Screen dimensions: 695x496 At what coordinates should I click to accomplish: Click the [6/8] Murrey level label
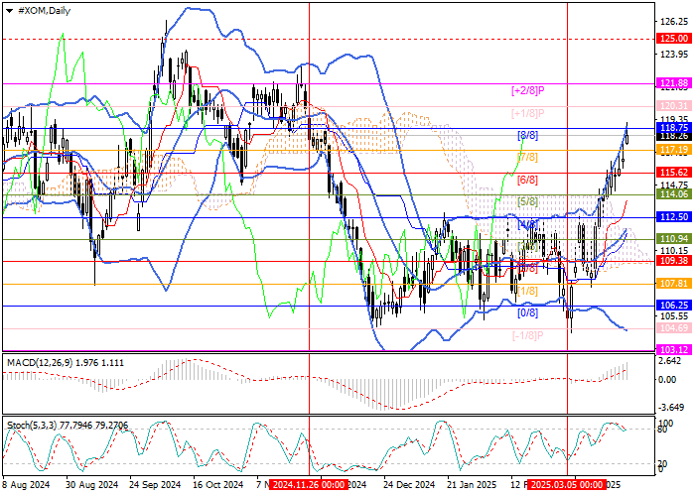[526, 180]
